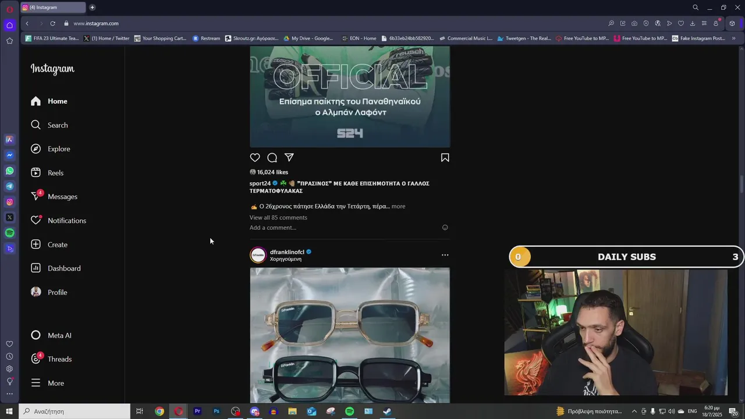Open Opera sidebar settings gear
Screen dimensions: 745x419
click(x=9, y=369)
